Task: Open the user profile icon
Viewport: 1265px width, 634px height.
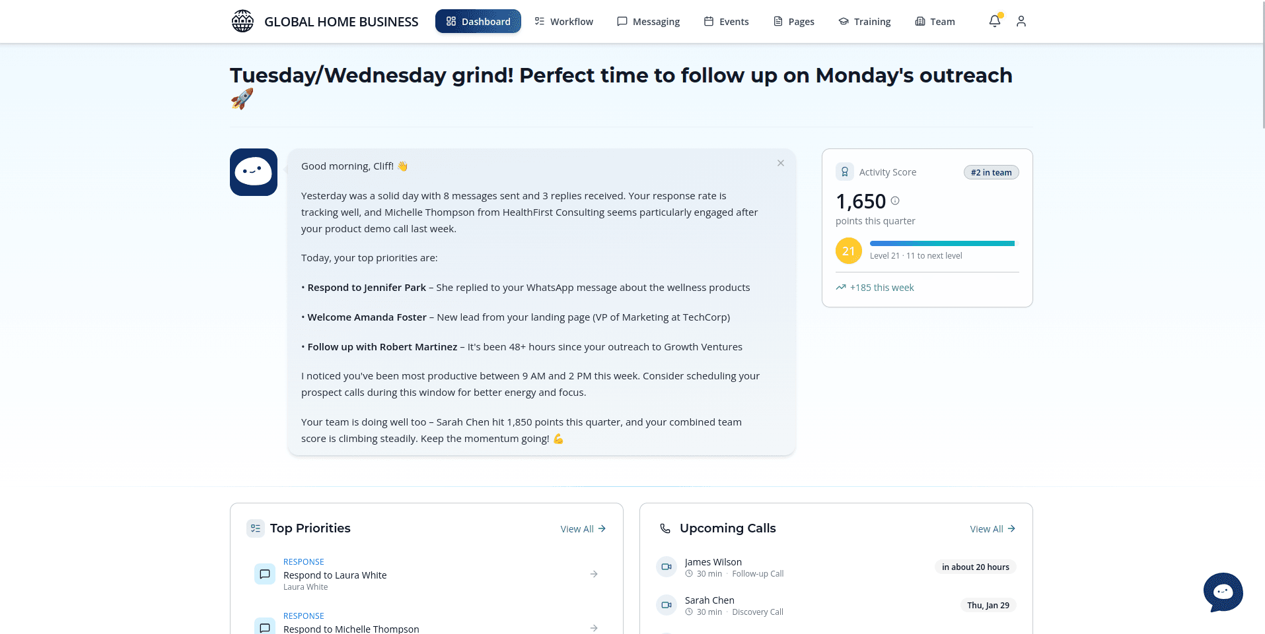Action: [x=1021, y=21]
